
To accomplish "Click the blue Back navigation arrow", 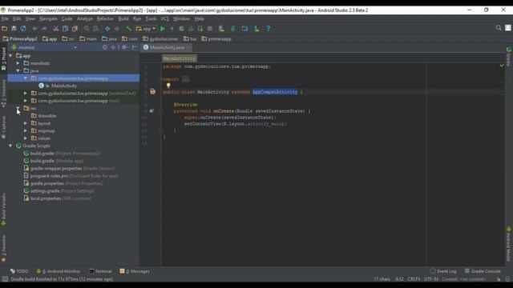I will [107, 29].
